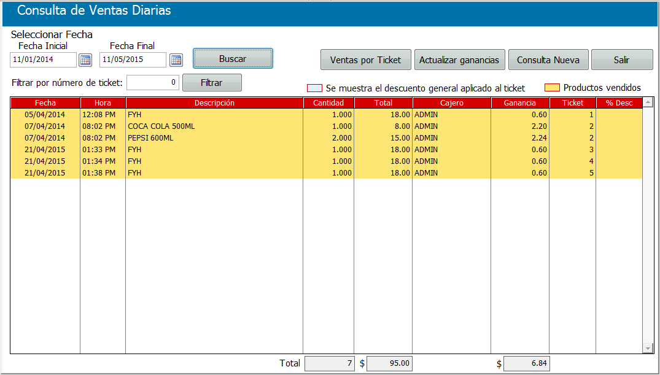The width and height of the screenshot is (660, 375).
Task: Sort by Fecha column header
Action: [x=45, y=102]
